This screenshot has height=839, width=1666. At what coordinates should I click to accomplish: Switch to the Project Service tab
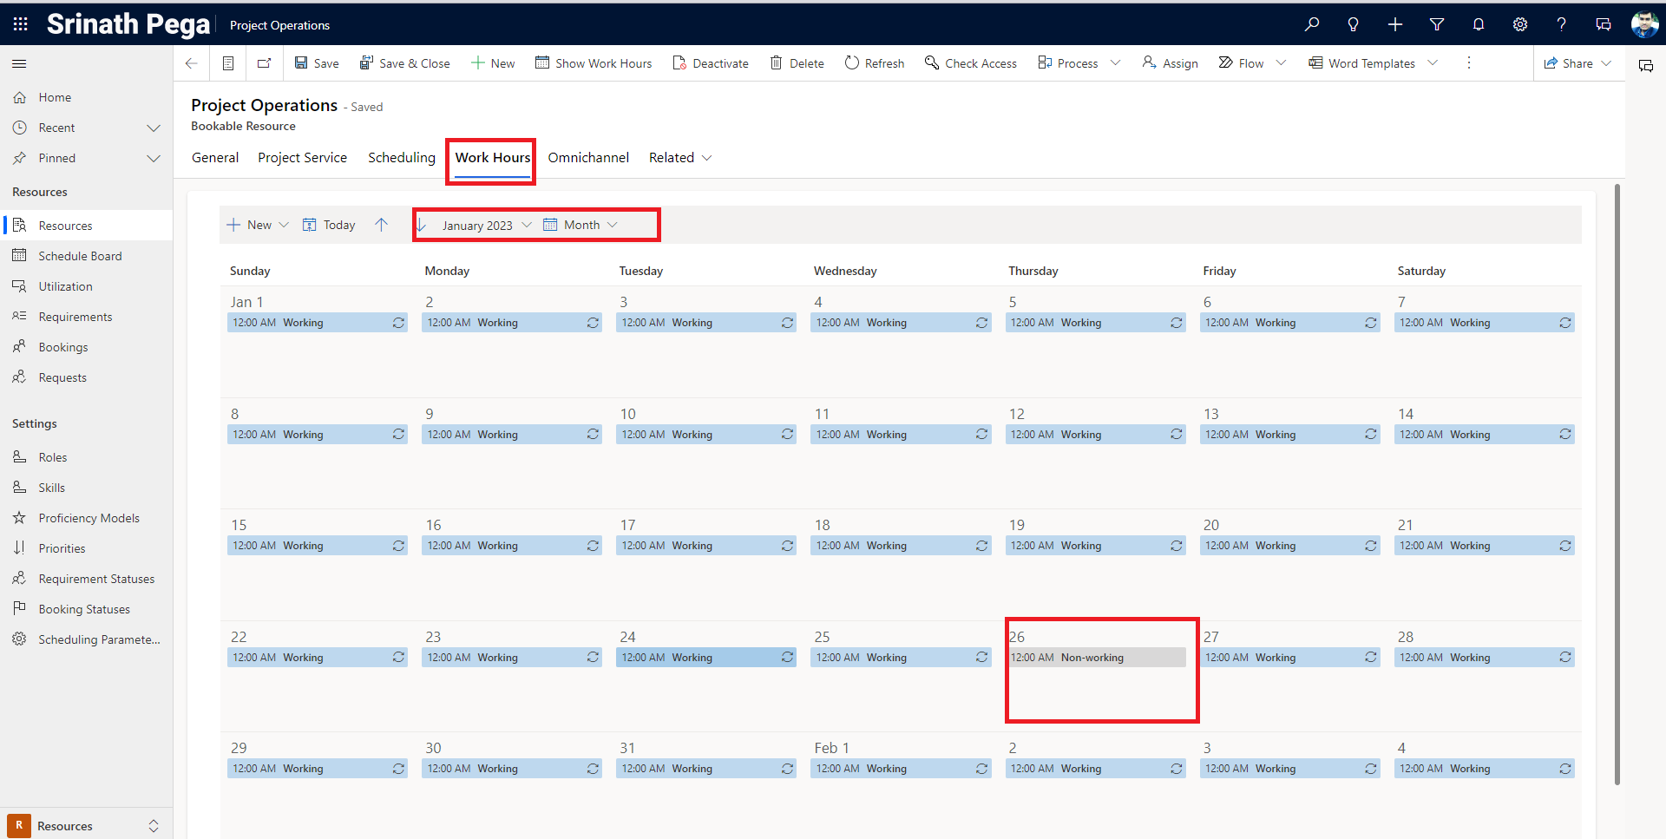click(302, 158)
